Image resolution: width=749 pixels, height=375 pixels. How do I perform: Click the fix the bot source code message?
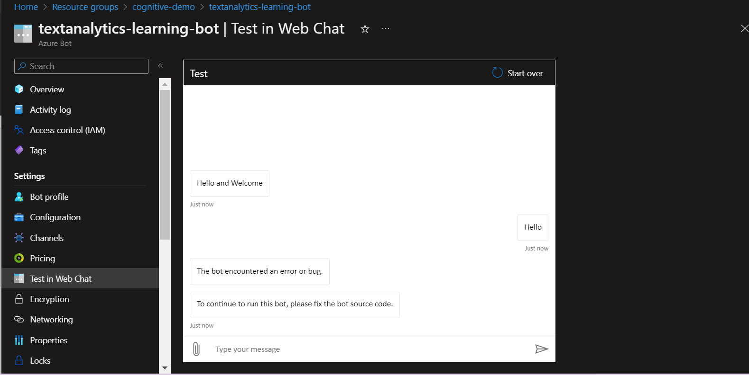[x=295, y=304]
